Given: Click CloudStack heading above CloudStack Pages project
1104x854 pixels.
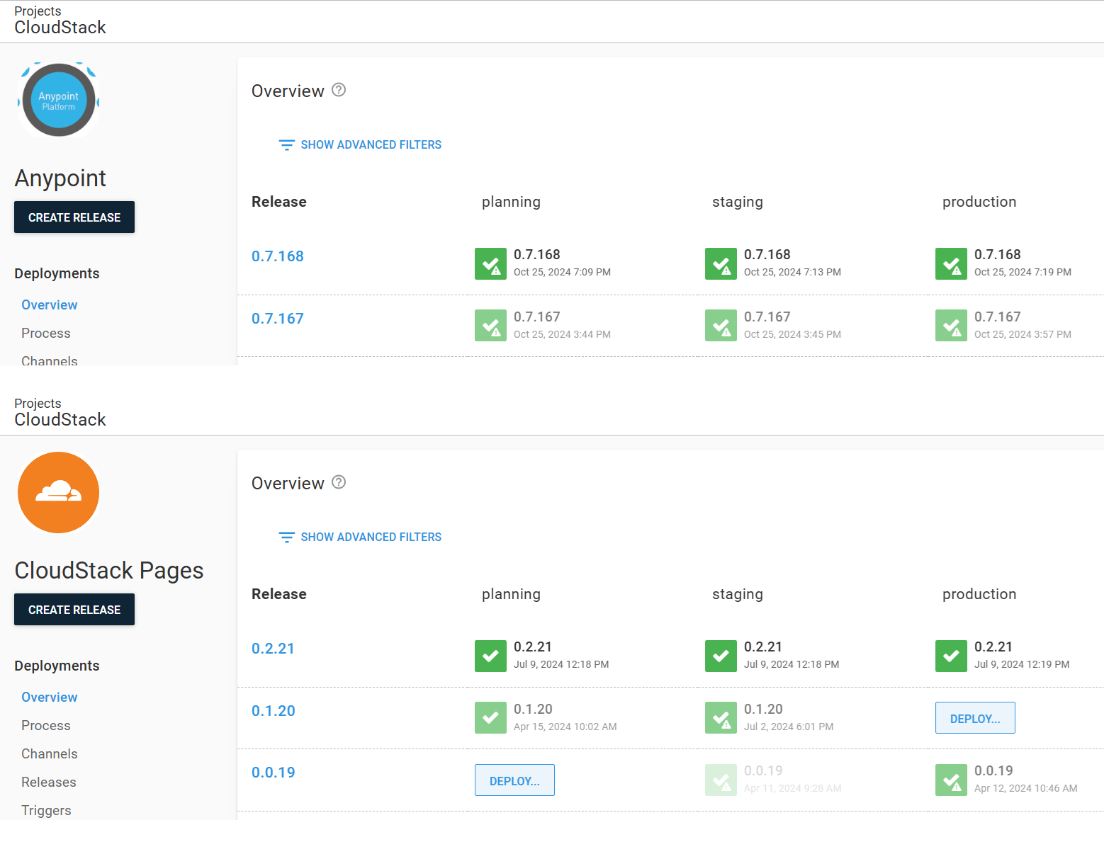Looking at the screenshot, I should click(x=60, y=420).
